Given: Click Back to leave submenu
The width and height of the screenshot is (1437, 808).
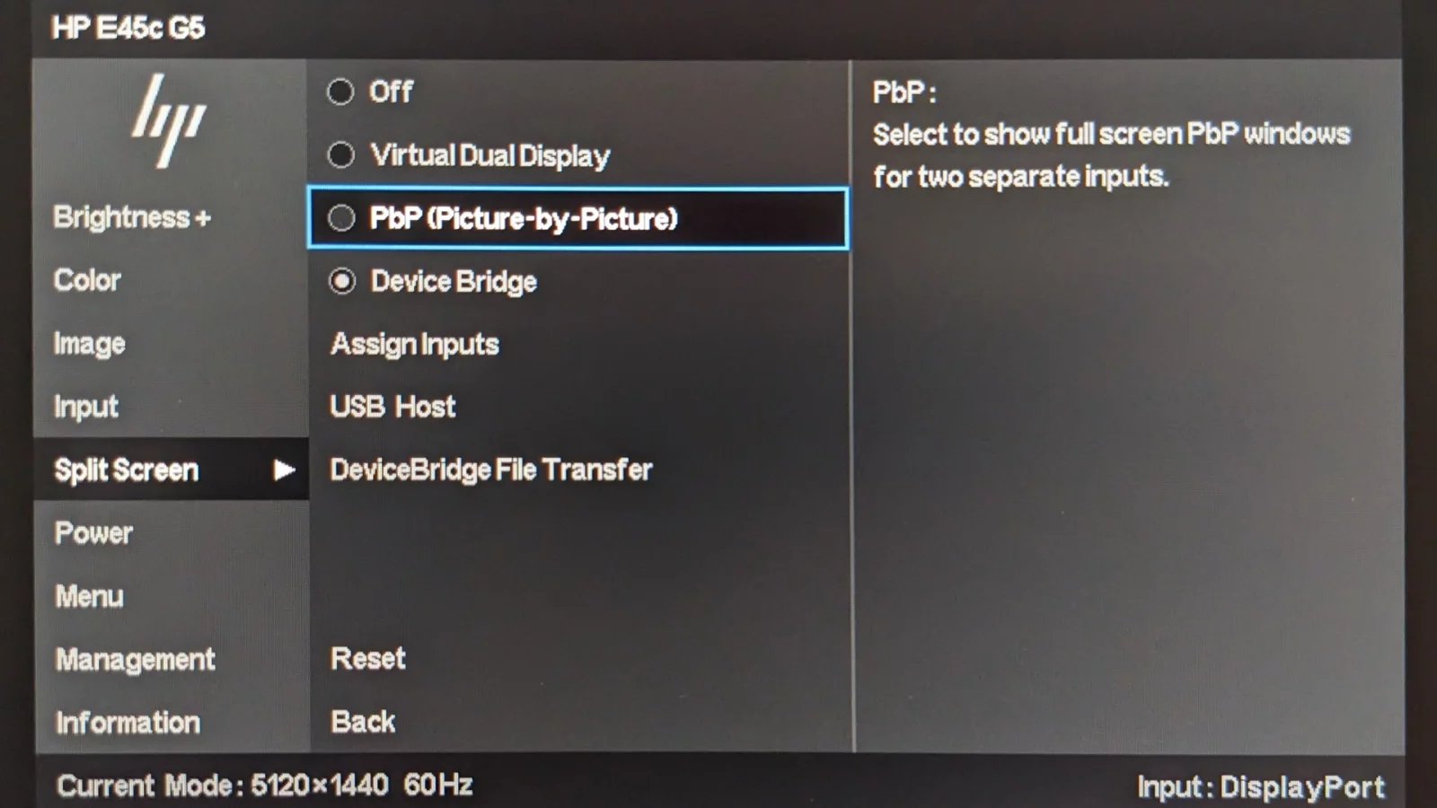Looking at the screenshot, I should 363,722.
